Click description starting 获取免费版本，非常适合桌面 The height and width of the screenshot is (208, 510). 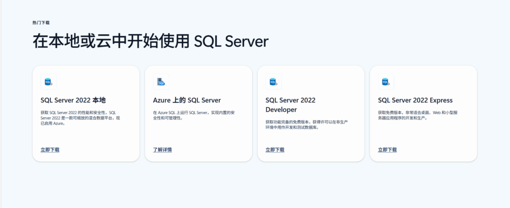point(418,115)
